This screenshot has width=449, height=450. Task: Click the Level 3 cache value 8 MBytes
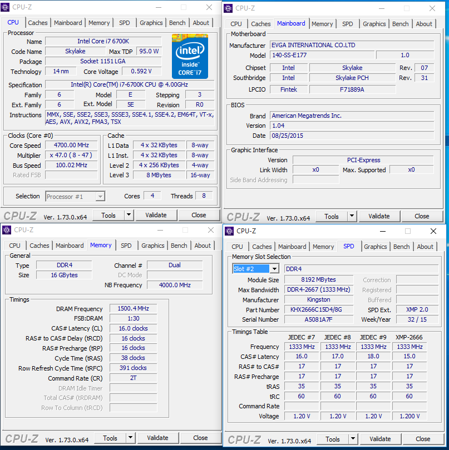click(159, 175)
